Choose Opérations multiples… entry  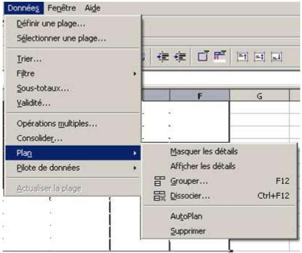73,124
